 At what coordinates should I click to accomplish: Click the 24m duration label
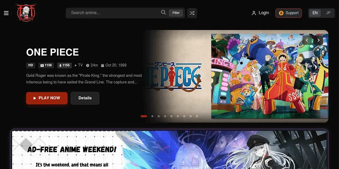coord(92,65)
